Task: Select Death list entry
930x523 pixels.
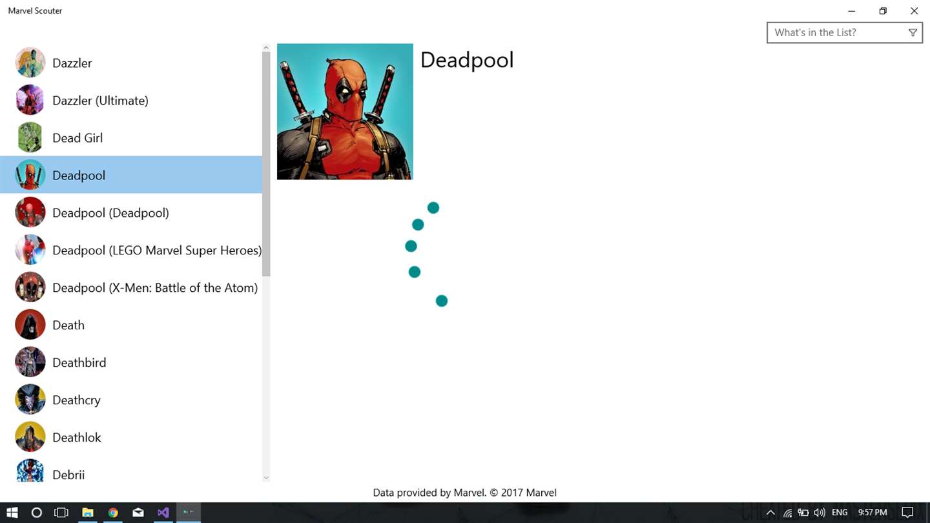Action: [131, 325]
